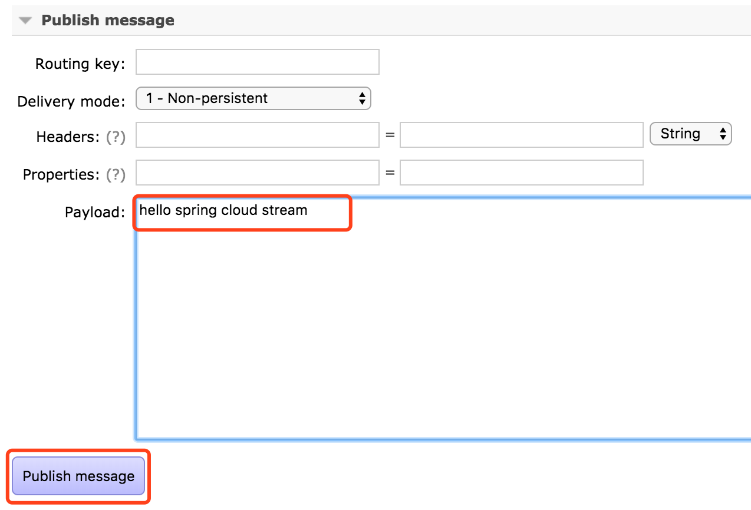Click the Publish message button
751x510 pixels.
pos(78,476)
